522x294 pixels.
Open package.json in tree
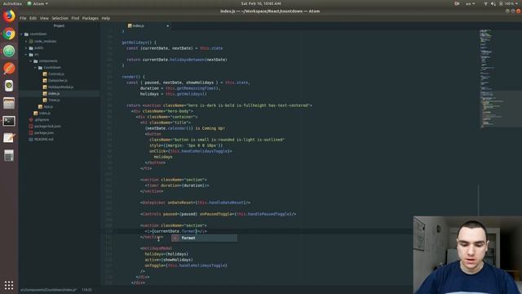tap(44, 132)
